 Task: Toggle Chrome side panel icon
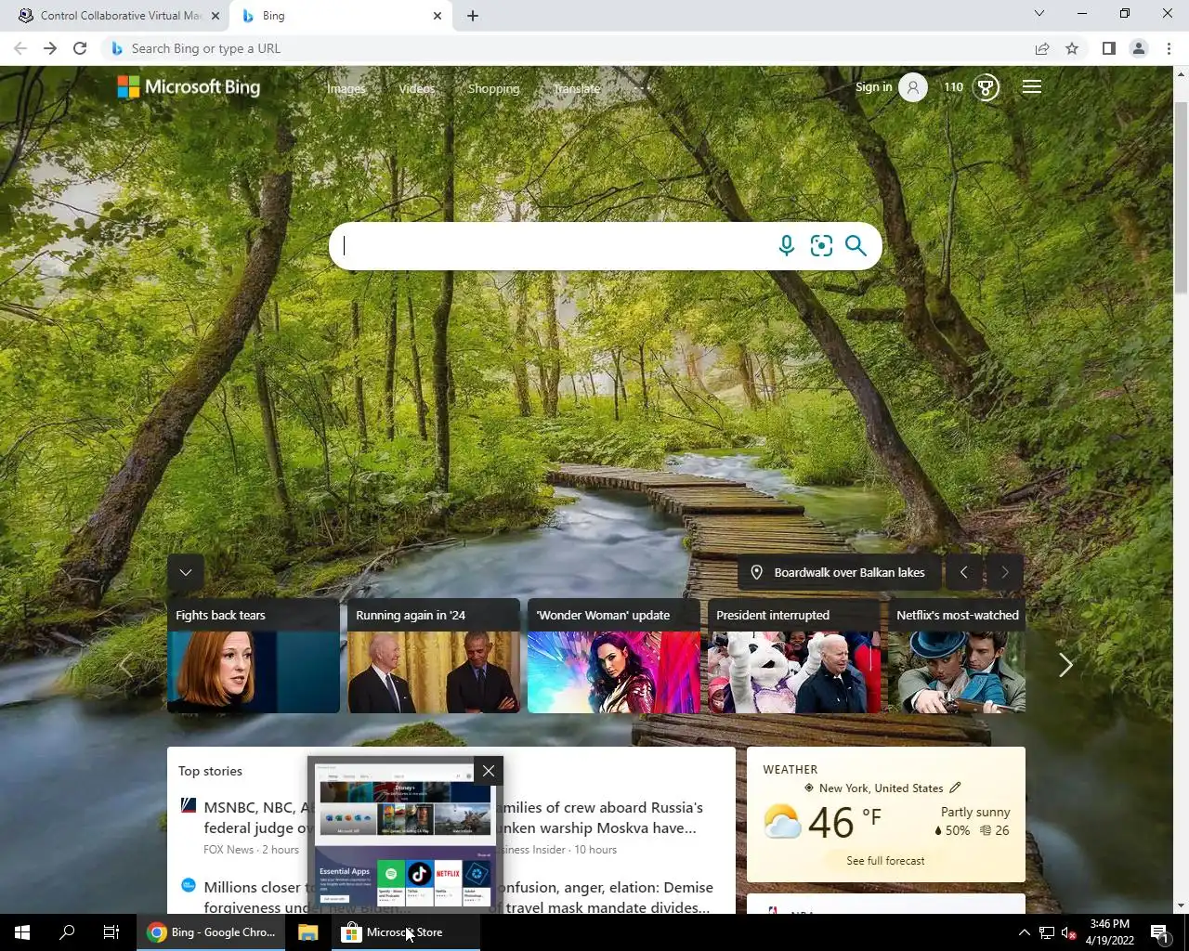point(1108,48)
